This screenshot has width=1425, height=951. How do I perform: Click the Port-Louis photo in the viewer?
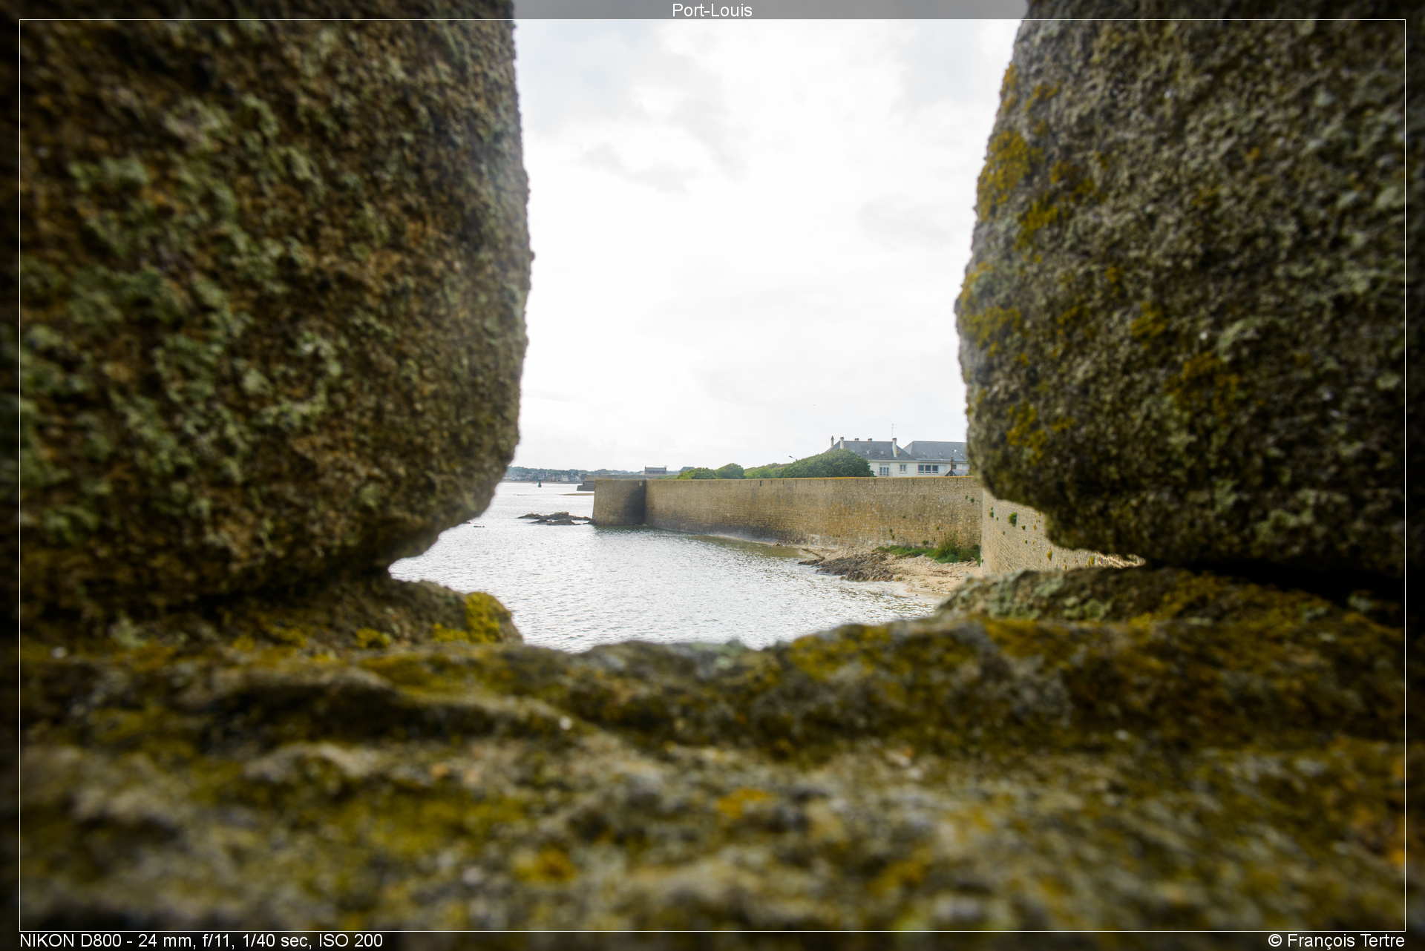coord(712,475)
